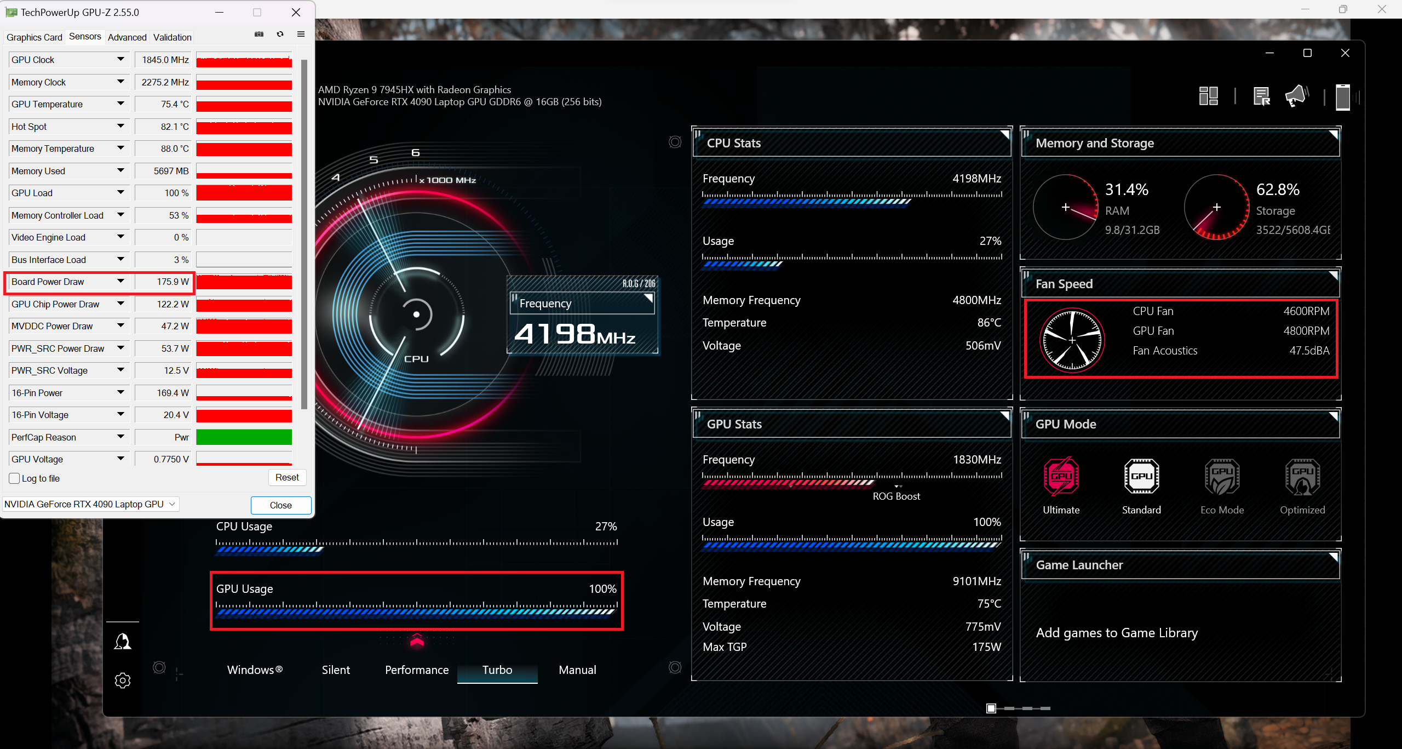Click the Storage usage gauge

click(1216, 207)
